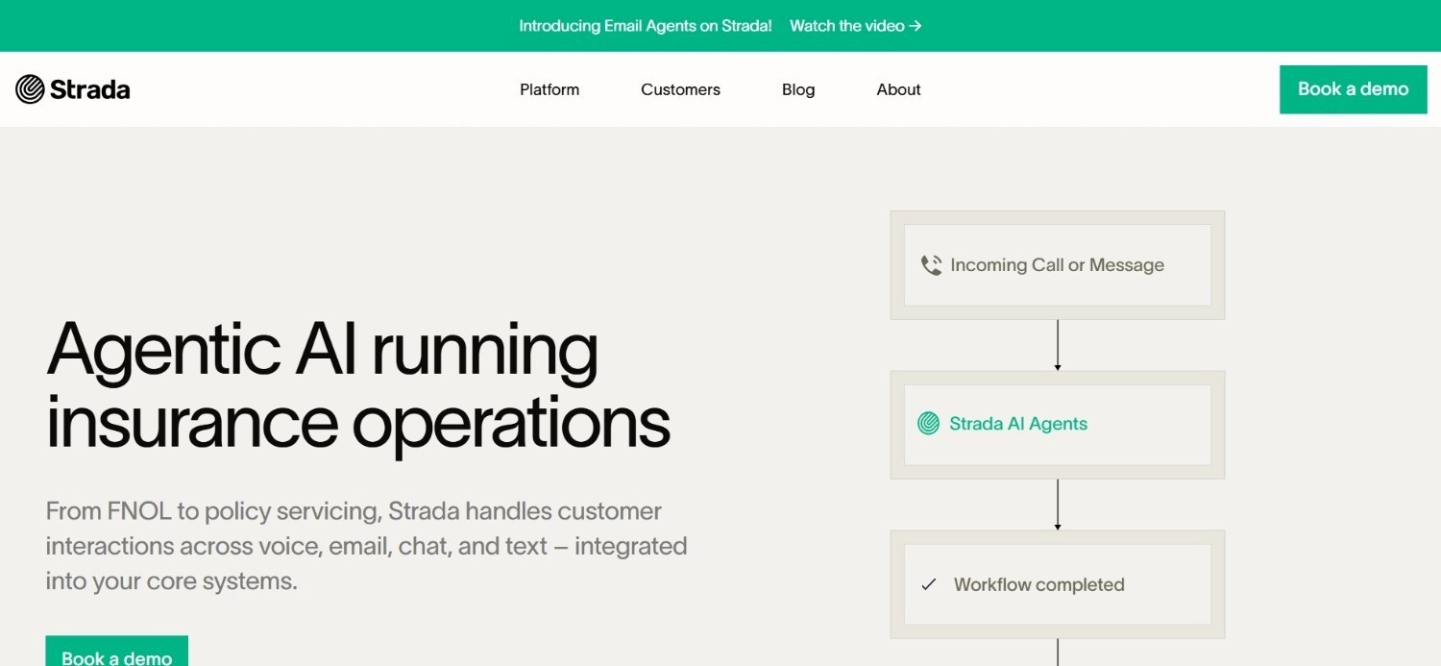The image size is (1441, 666).
Task: Click the hero Book a demo button below the paragraph
Action: pos(117,652)
